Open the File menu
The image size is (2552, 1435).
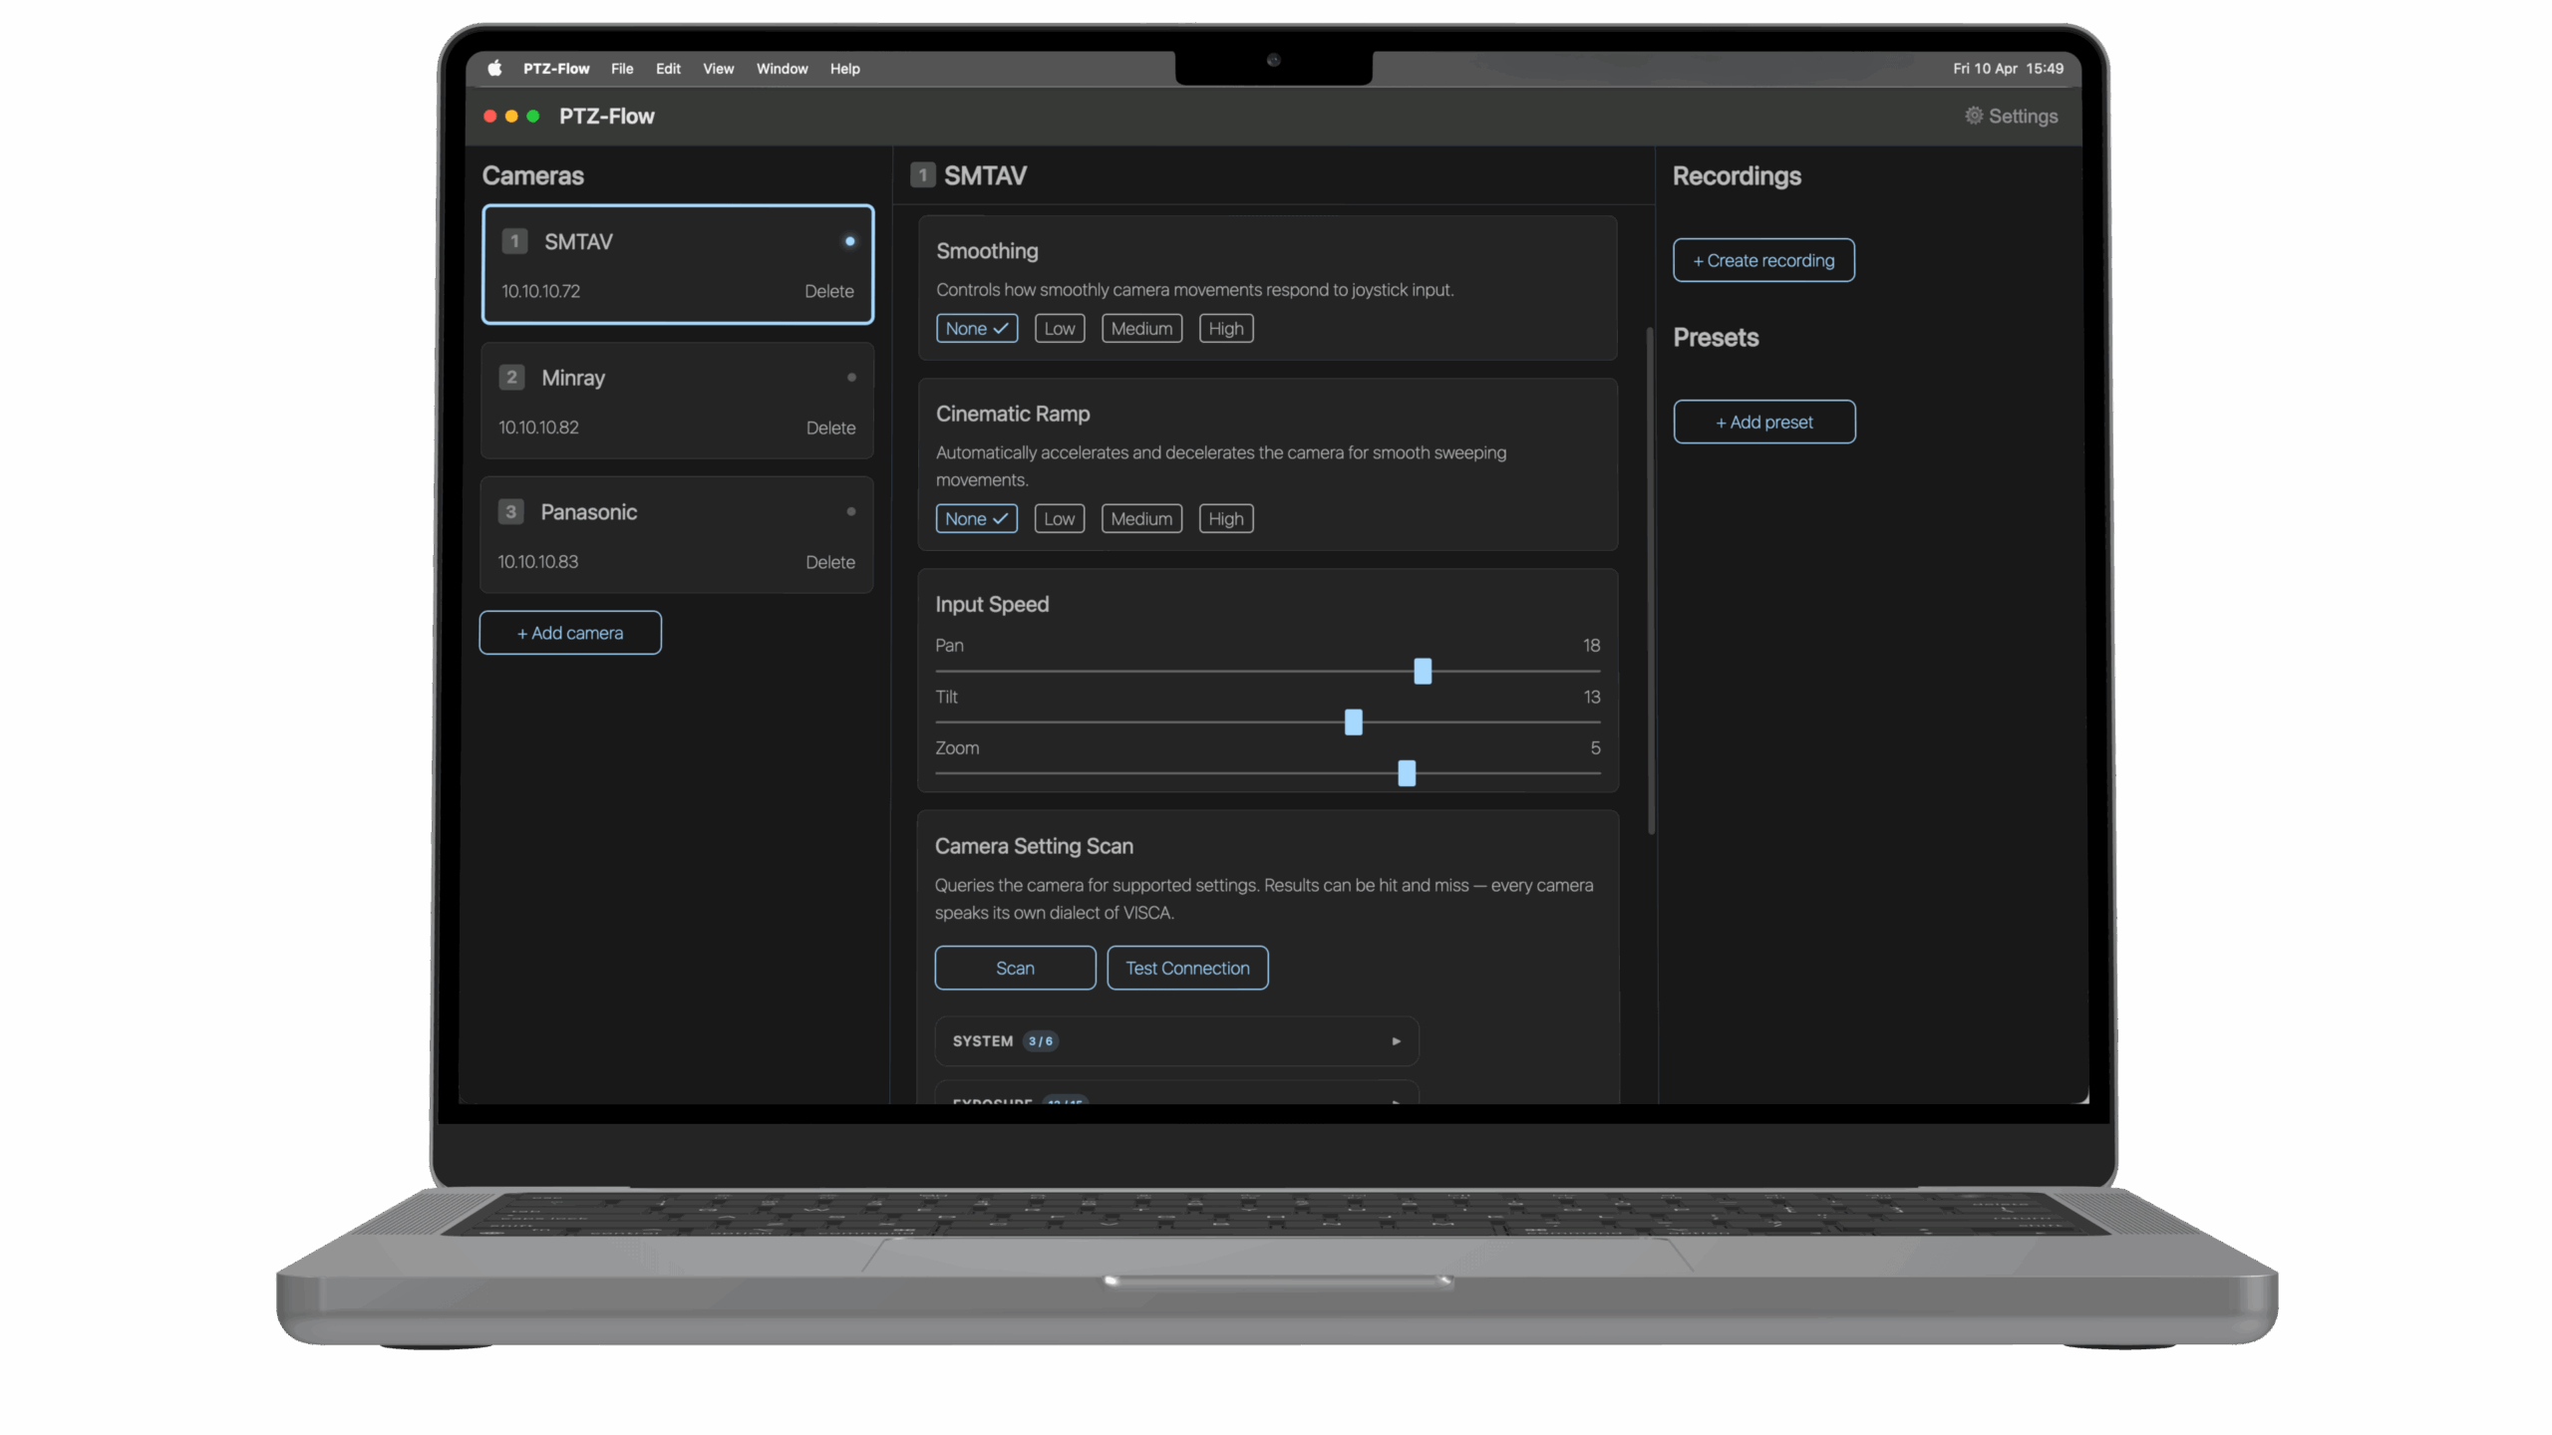click(x=621, y=69)
